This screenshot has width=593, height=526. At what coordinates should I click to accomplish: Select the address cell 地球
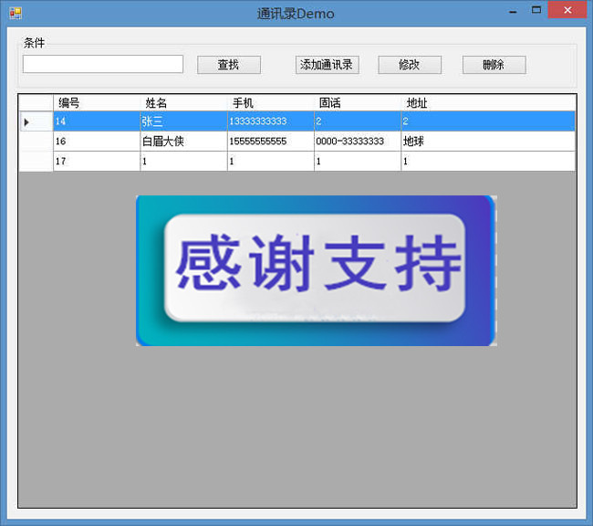(488, 142)
